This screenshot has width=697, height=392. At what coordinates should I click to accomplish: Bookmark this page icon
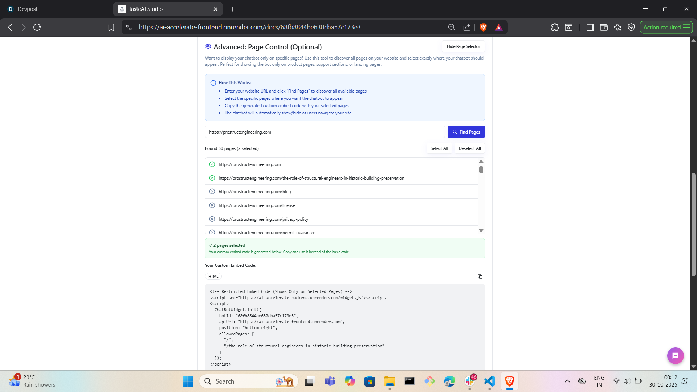click(x=111, y=27)
